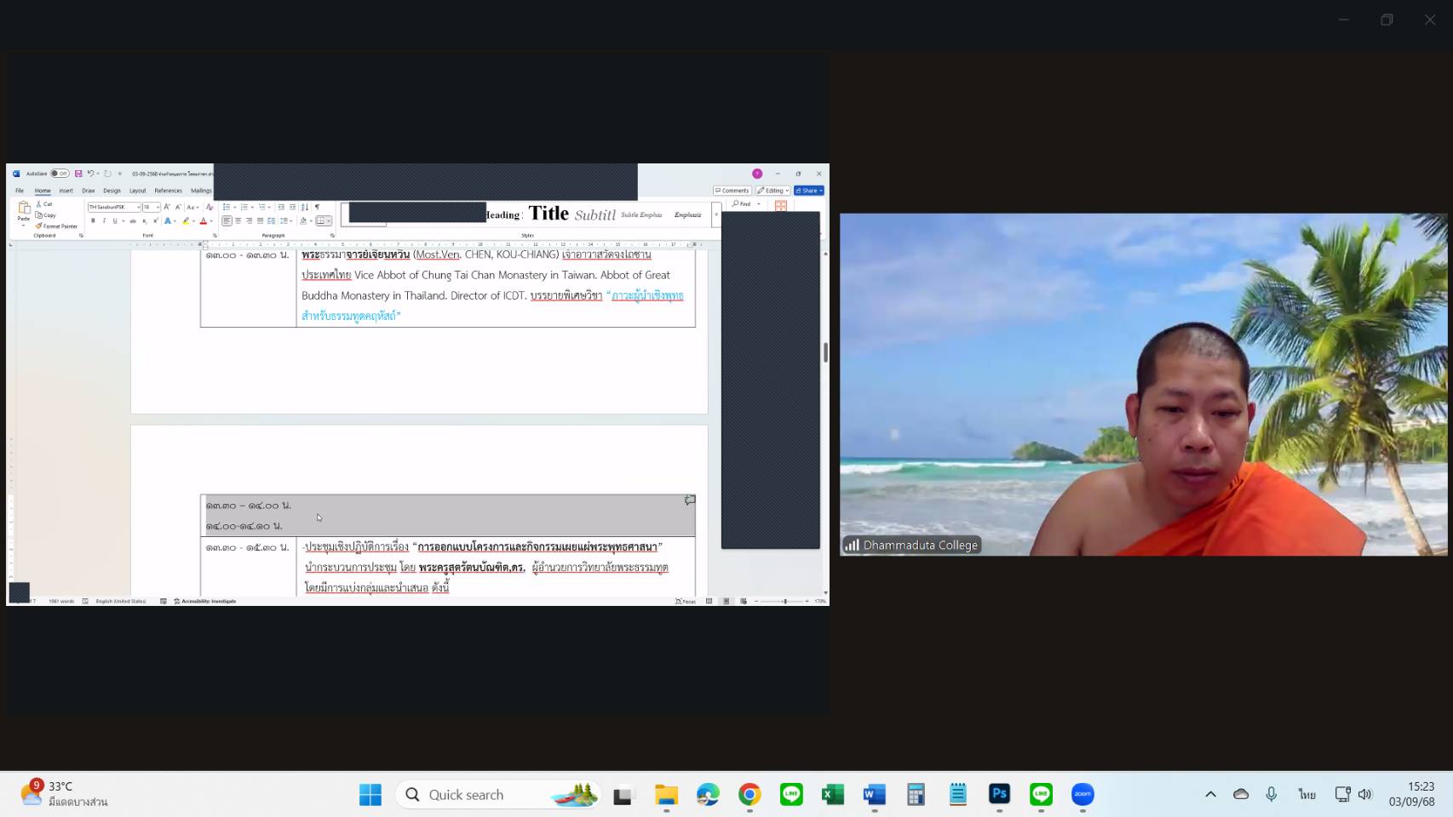Image resolution: width=1453 pixels, height=817 pixels.
Task: Toggle Show/Hide paragraph marks
Action: 317,207
